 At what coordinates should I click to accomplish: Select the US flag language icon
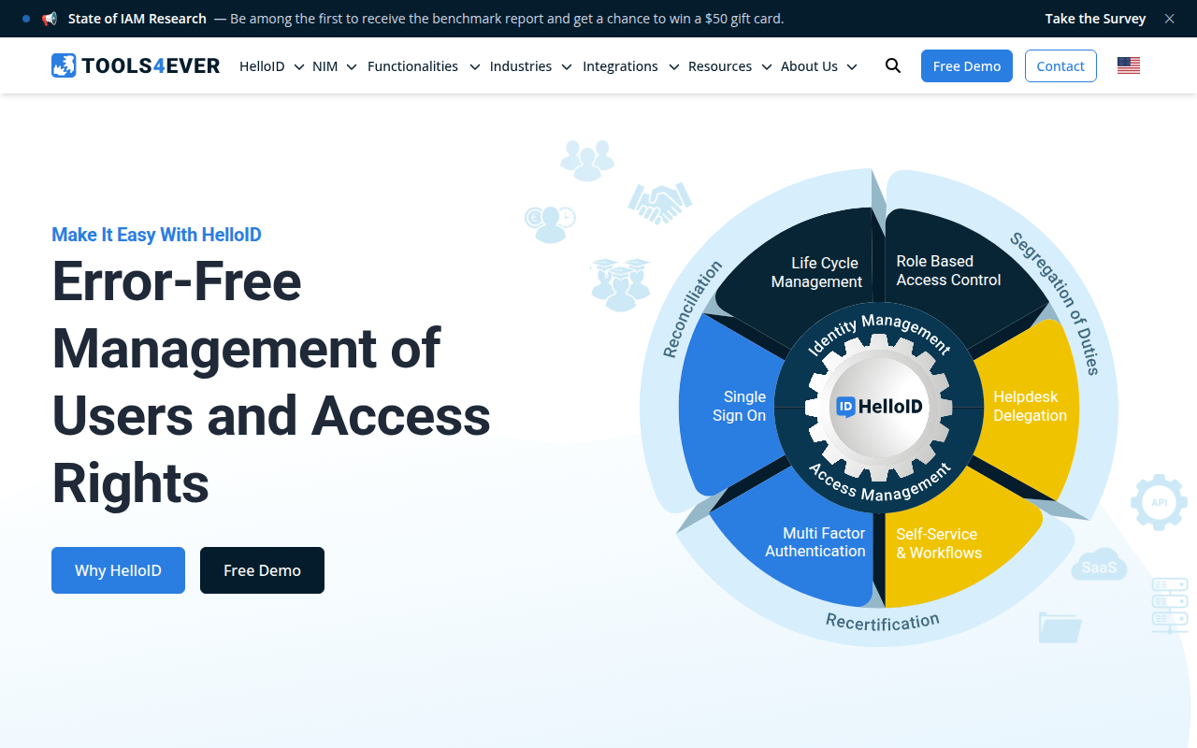pos(1129,65)
